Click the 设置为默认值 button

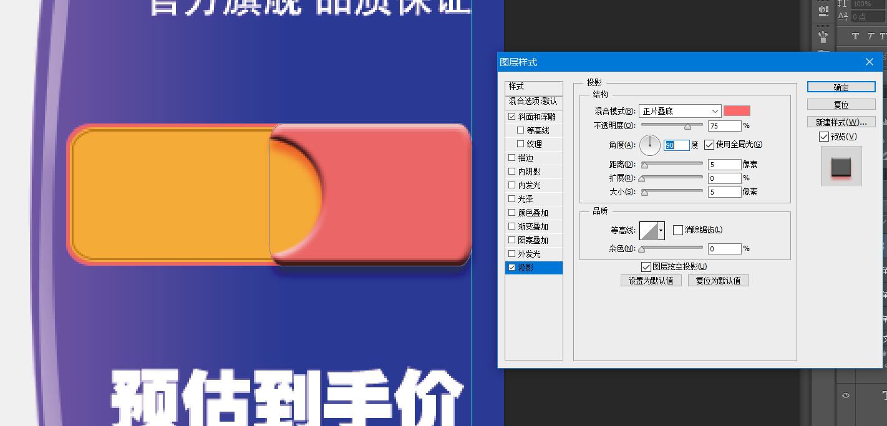[x=651, y=281]
